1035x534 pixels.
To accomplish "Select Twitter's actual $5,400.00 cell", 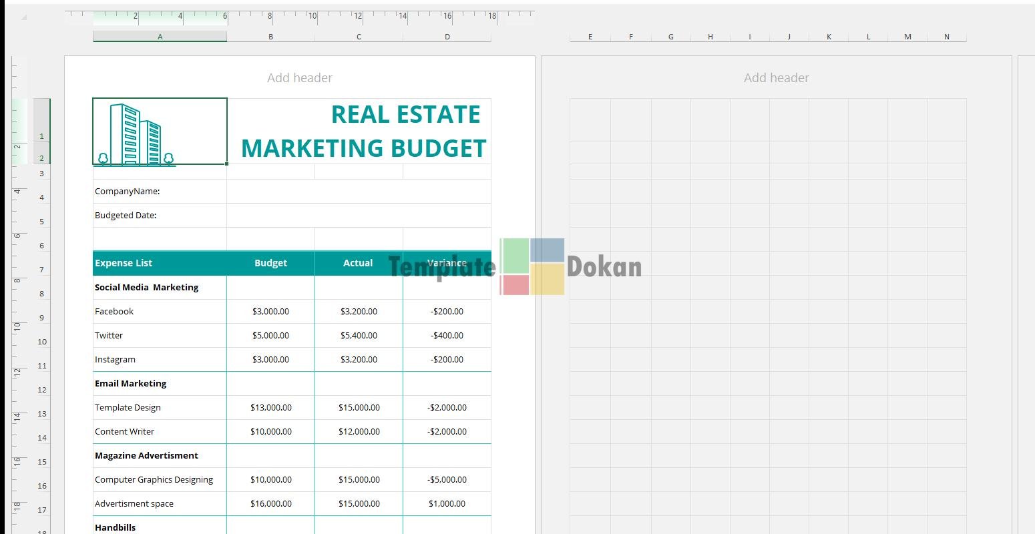I will click(x=359, y=336).
